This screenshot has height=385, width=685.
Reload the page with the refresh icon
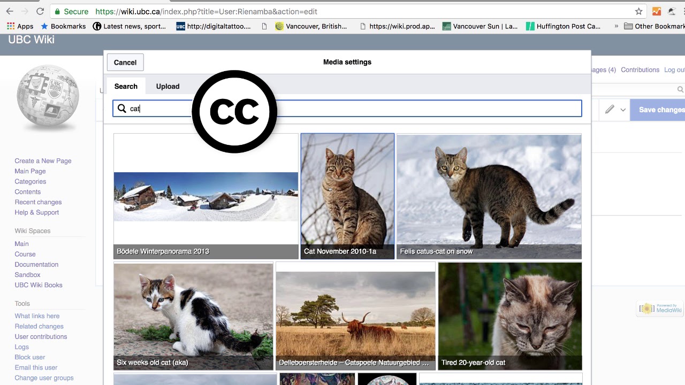(x=40, y=11)
